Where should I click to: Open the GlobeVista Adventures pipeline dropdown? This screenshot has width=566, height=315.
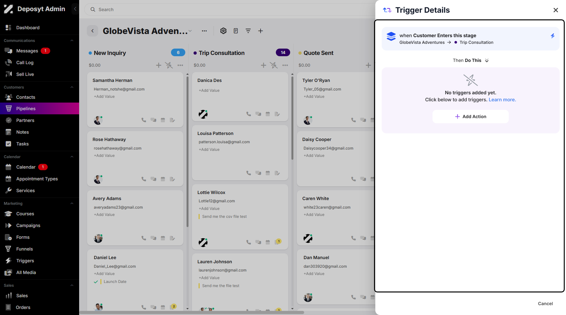click(190, 31)
